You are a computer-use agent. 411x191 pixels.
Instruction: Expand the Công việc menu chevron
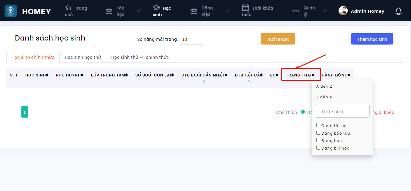[228, 11]
